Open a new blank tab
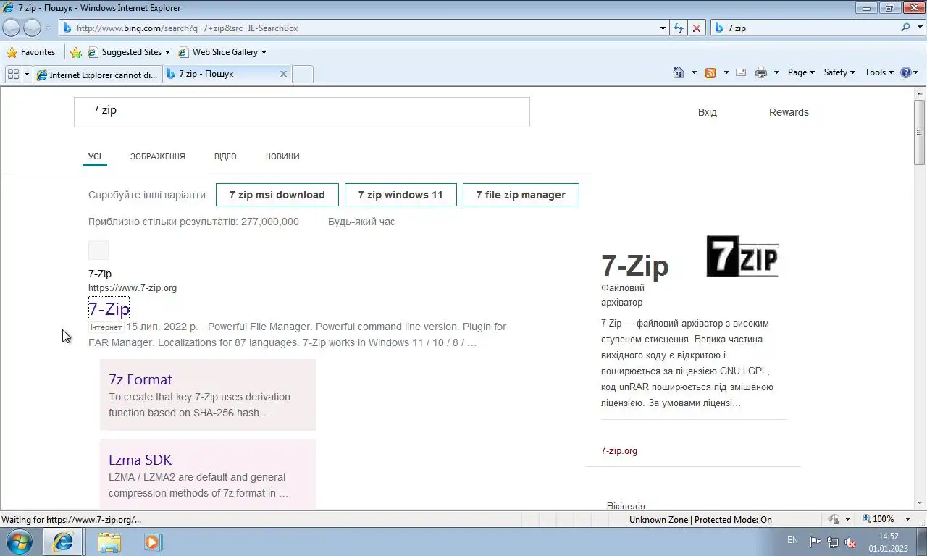The image size is (927, 556). coord(303,74)
